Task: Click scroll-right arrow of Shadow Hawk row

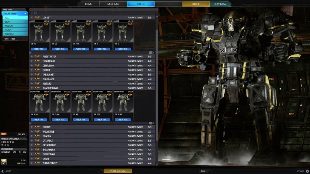Action: tap(153, 123)
